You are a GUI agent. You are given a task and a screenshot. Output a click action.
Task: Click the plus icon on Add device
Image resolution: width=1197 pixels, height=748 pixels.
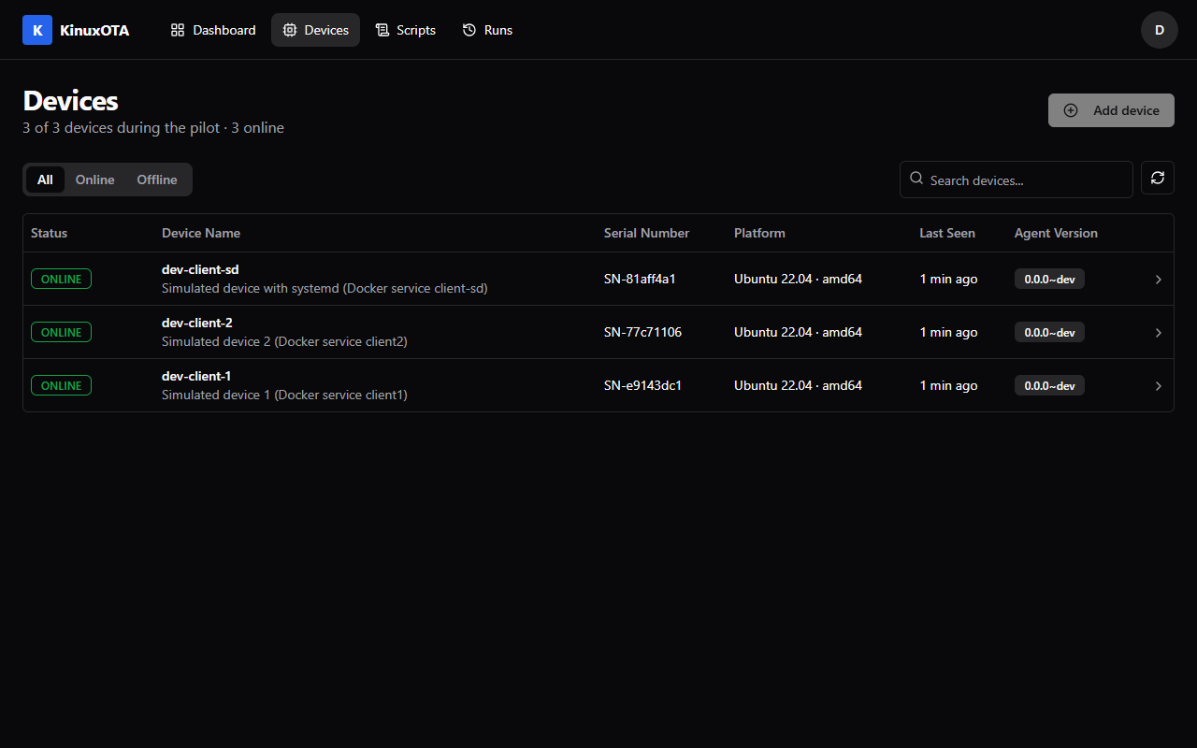point(1071,110)
